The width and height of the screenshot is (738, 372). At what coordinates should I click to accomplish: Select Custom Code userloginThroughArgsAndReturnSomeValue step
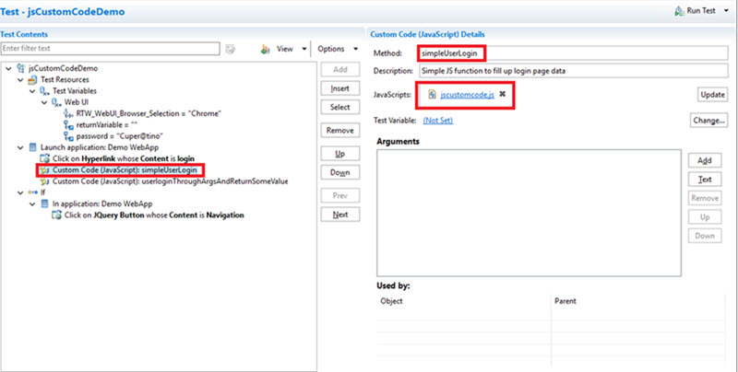[x=170, y=181]
